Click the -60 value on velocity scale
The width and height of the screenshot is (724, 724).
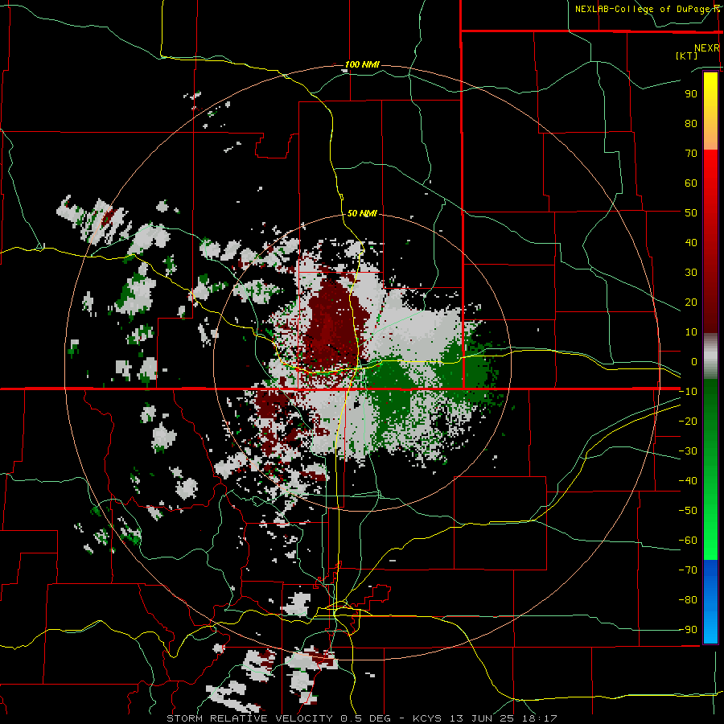[x=688, y=541]
